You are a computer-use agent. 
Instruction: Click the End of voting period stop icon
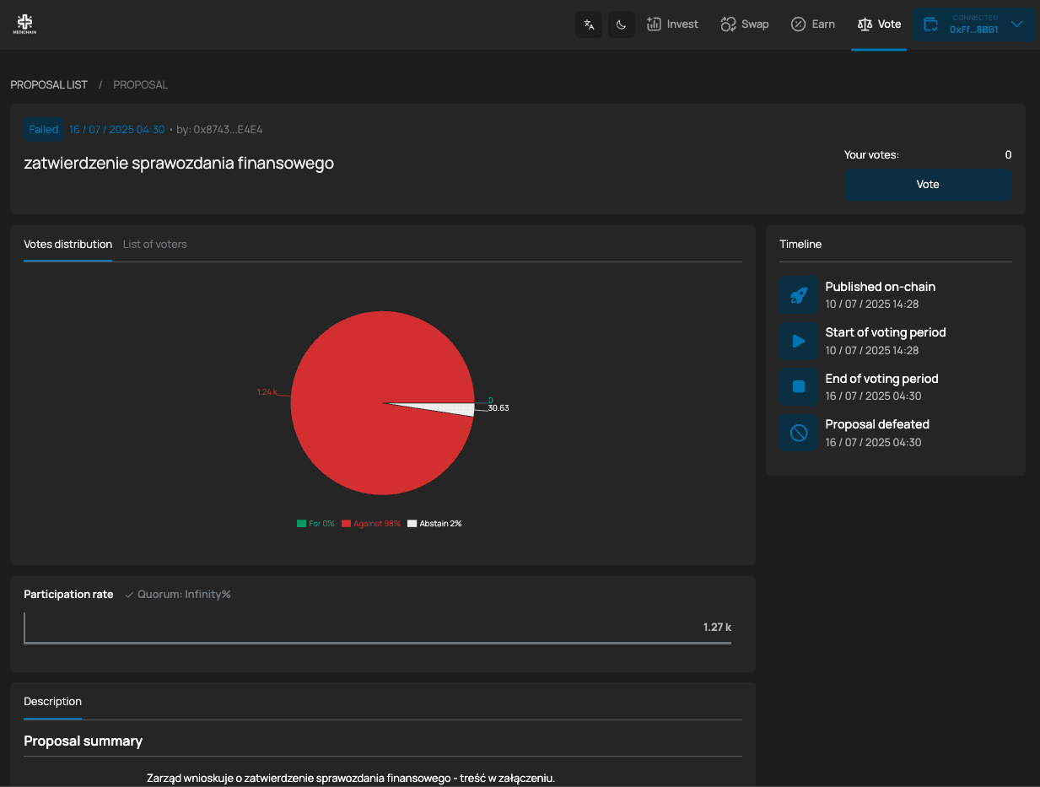pos(799,387)
